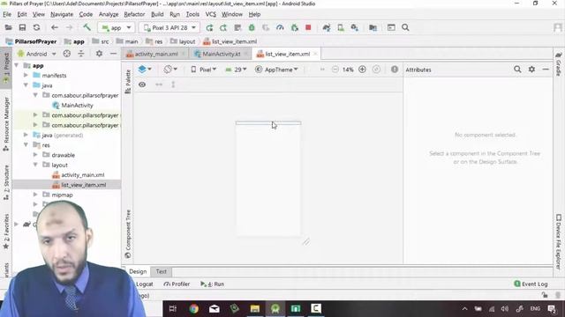Click Rerun app green icon
565x317 pixels.
[x=209, y=27]
